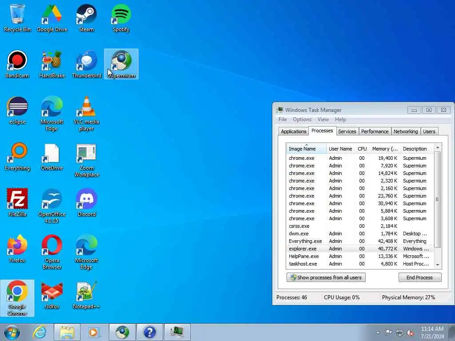Open the Steam desktop shortcut
Image resolution: width=455 pixels, height=341 pixels.
pyautogui.click(x=87, y=18)
